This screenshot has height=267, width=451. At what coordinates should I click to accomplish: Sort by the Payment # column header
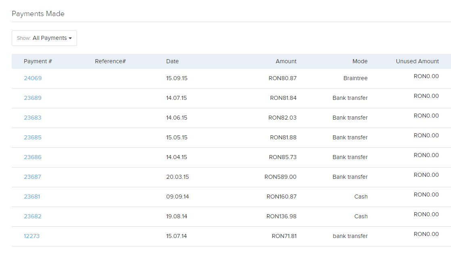[38, 61]
